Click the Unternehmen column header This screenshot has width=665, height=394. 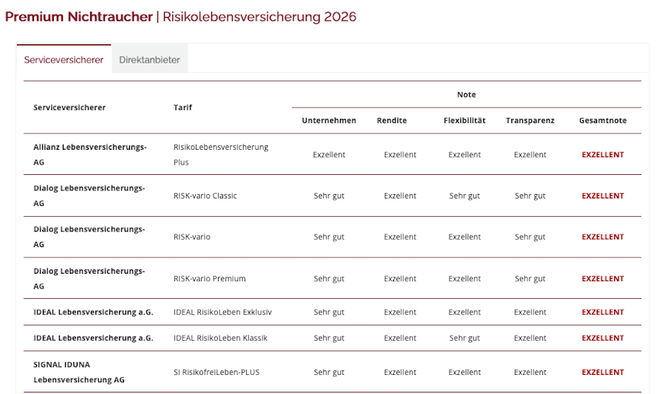(x=329, y=120)
